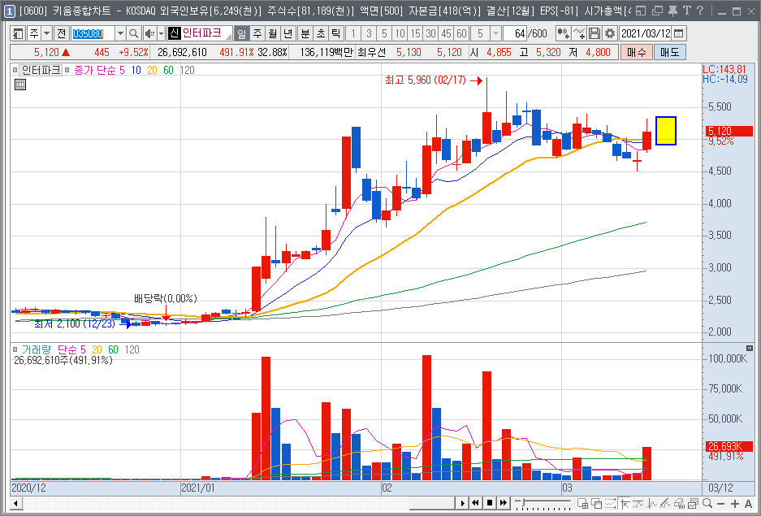This screenshot has width=761, height=516.
Task: Click the 인터파크 chart legend label
Action: 41,70
